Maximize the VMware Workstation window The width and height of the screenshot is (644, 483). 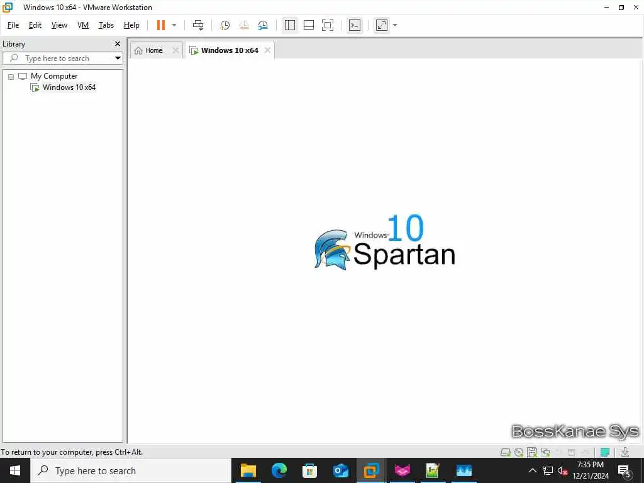tap(621, 8)
